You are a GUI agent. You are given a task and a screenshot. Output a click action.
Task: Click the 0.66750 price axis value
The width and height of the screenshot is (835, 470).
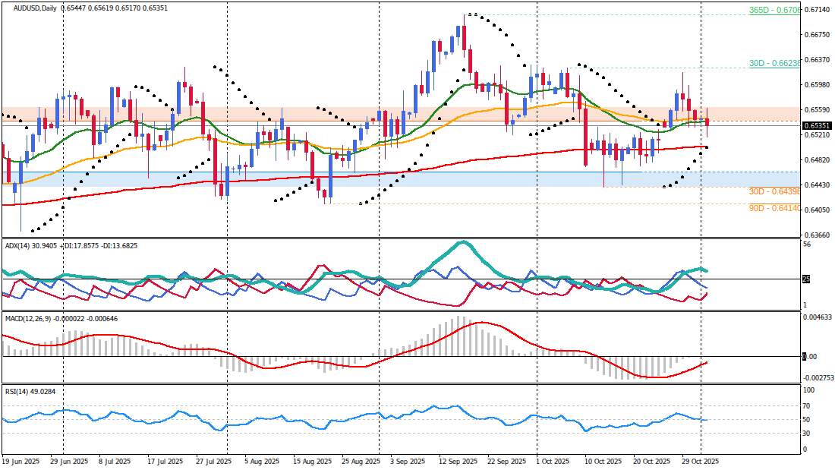(817, 35)
